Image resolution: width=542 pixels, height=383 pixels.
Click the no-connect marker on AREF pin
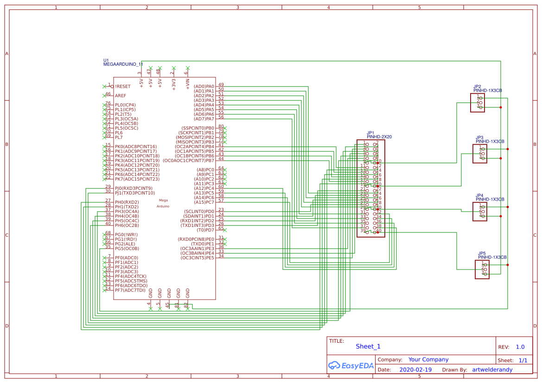pos(105,95)
